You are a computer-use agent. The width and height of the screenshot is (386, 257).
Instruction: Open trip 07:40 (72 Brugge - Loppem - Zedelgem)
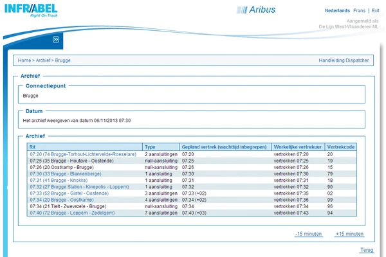coord(72,213)
